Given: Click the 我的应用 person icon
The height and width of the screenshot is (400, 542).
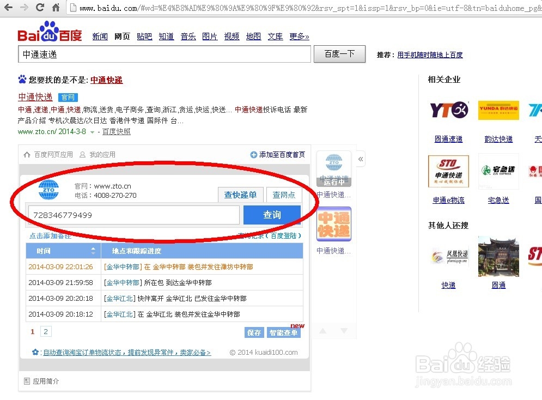Looking at the screenshot, I should (x=83, y=155).
